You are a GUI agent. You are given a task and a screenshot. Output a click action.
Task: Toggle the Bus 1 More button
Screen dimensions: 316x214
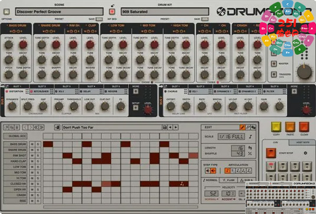point(136,91)
